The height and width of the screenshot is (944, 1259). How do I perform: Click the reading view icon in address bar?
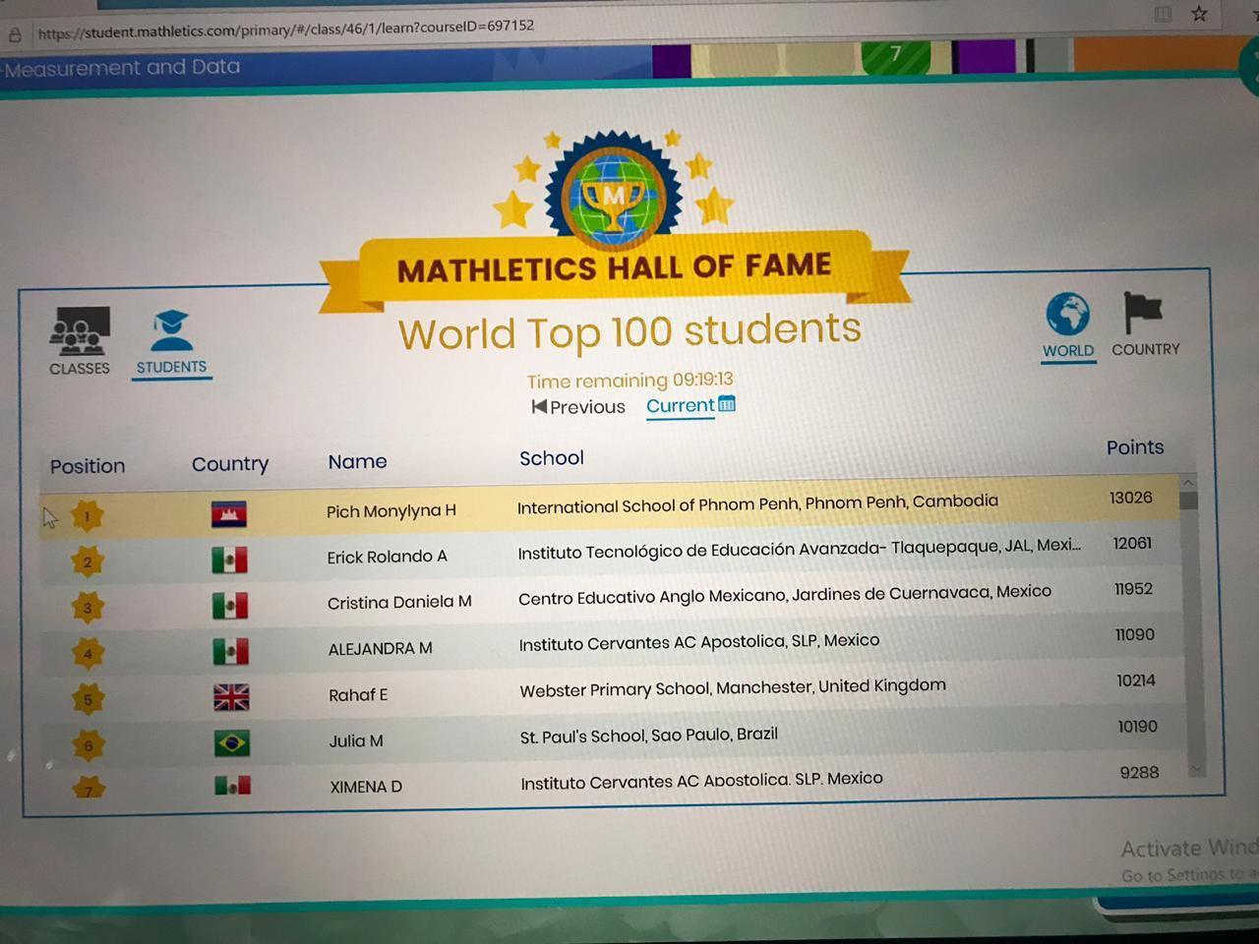coord(1163,14)
